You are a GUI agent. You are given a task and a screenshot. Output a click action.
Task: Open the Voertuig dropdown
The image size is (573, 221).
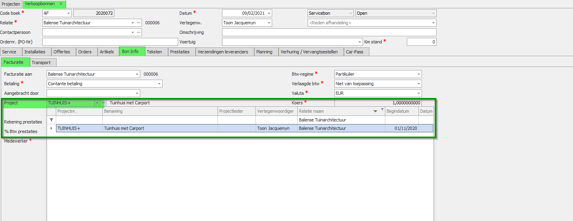pos(360,42)
